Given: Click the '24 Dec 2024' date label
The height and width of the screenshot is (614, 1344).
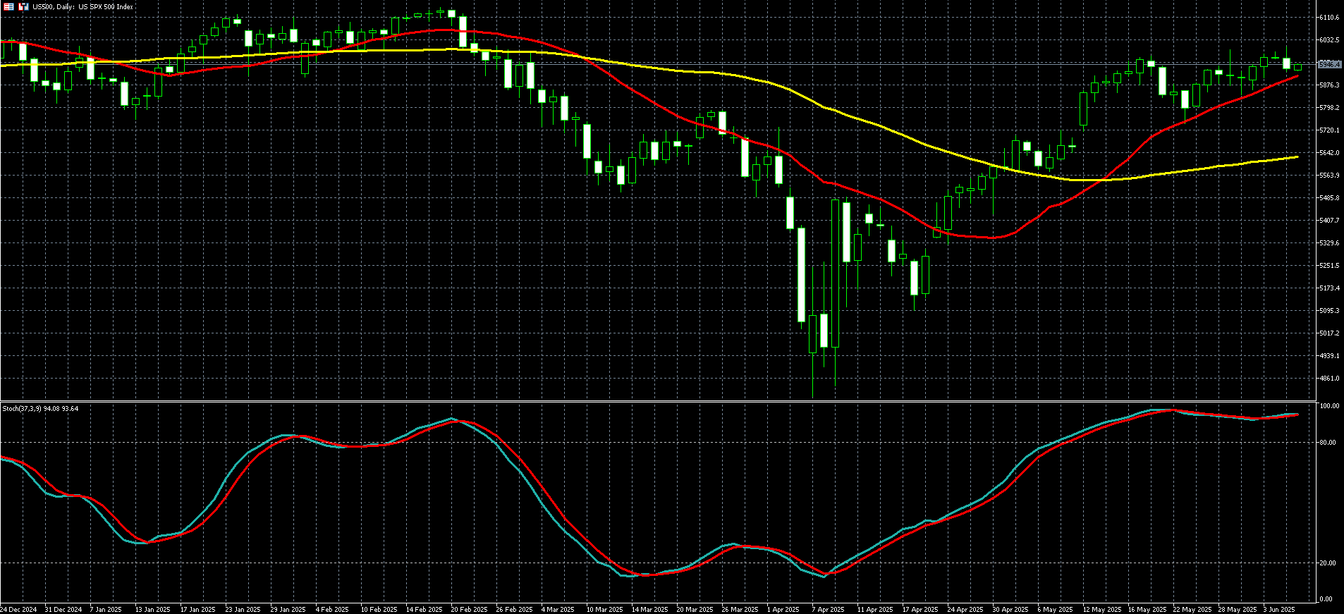Looking at the screenshot, I should point(18,609).
